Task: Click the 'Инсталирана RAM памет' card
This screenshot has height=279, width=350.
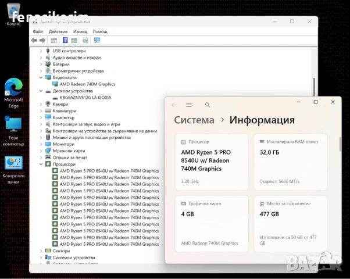Action: [290, 162]
